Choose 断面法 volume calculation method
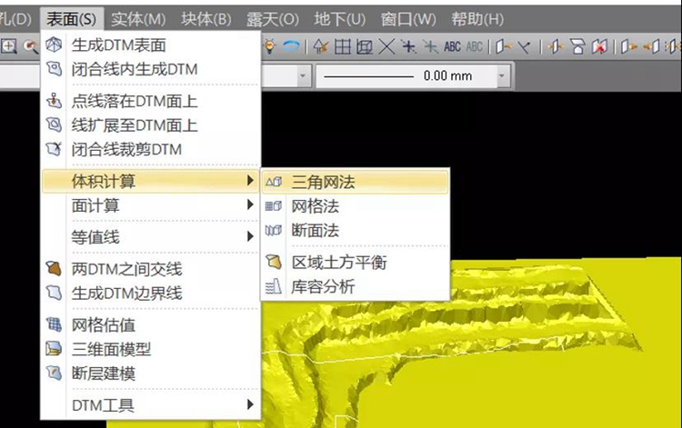682x428 pixels. pos(355,230)
